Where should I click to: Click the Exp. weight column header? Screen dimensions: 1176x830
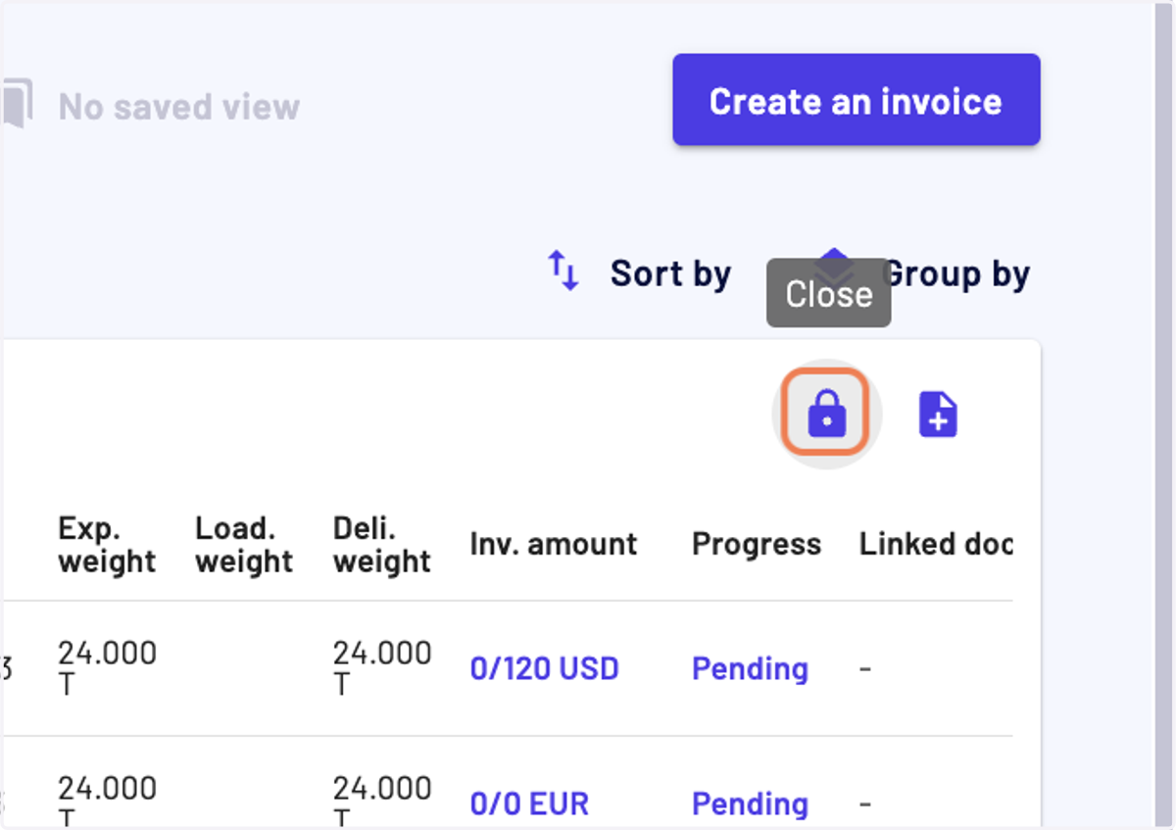pyautogui.click(x=107, y=545)
